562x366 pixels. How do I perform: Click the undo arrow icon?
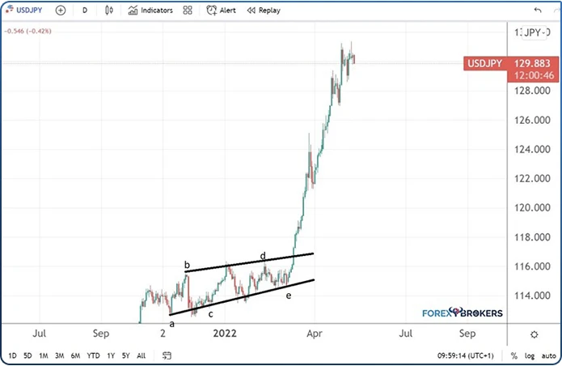point(538,11)
